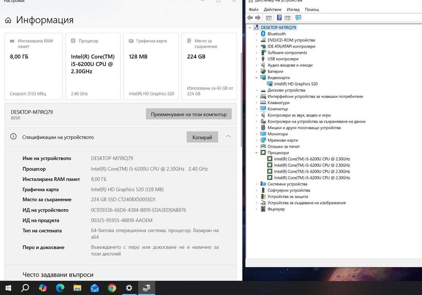Expand the Мрежови карти category
The image size is (422, 295).
257,140
